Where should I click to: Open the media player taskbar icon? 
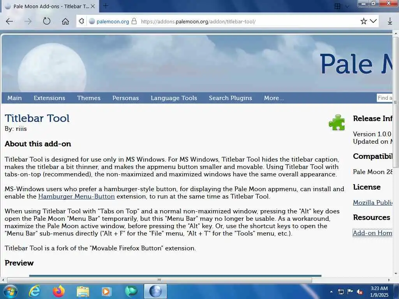point(107,291)
